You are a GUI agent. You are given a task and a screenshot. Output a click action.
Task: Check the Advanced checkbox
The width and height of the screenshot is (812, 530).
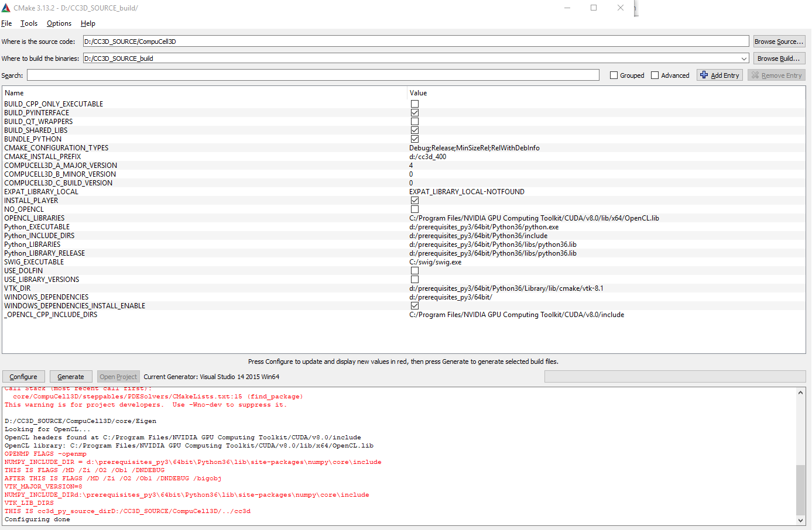[x=655, y=75]
